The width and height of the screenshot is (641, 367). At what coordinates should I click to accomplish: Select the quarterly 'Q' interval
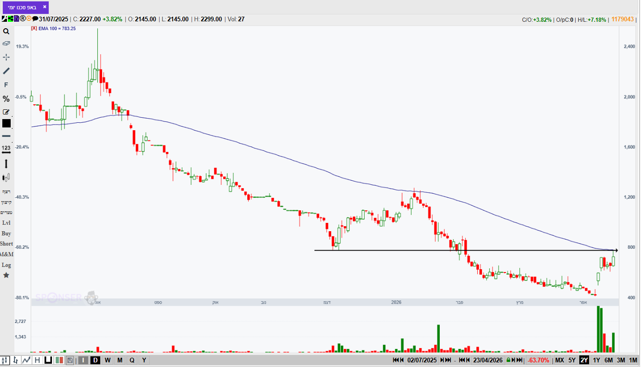pyautogui.click(x=132, y=360)
